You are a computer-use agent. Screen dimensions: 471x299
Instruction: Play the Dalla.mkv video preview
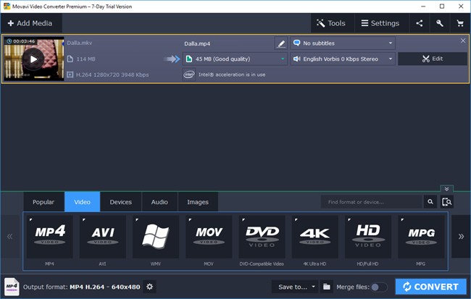(33, 59)
